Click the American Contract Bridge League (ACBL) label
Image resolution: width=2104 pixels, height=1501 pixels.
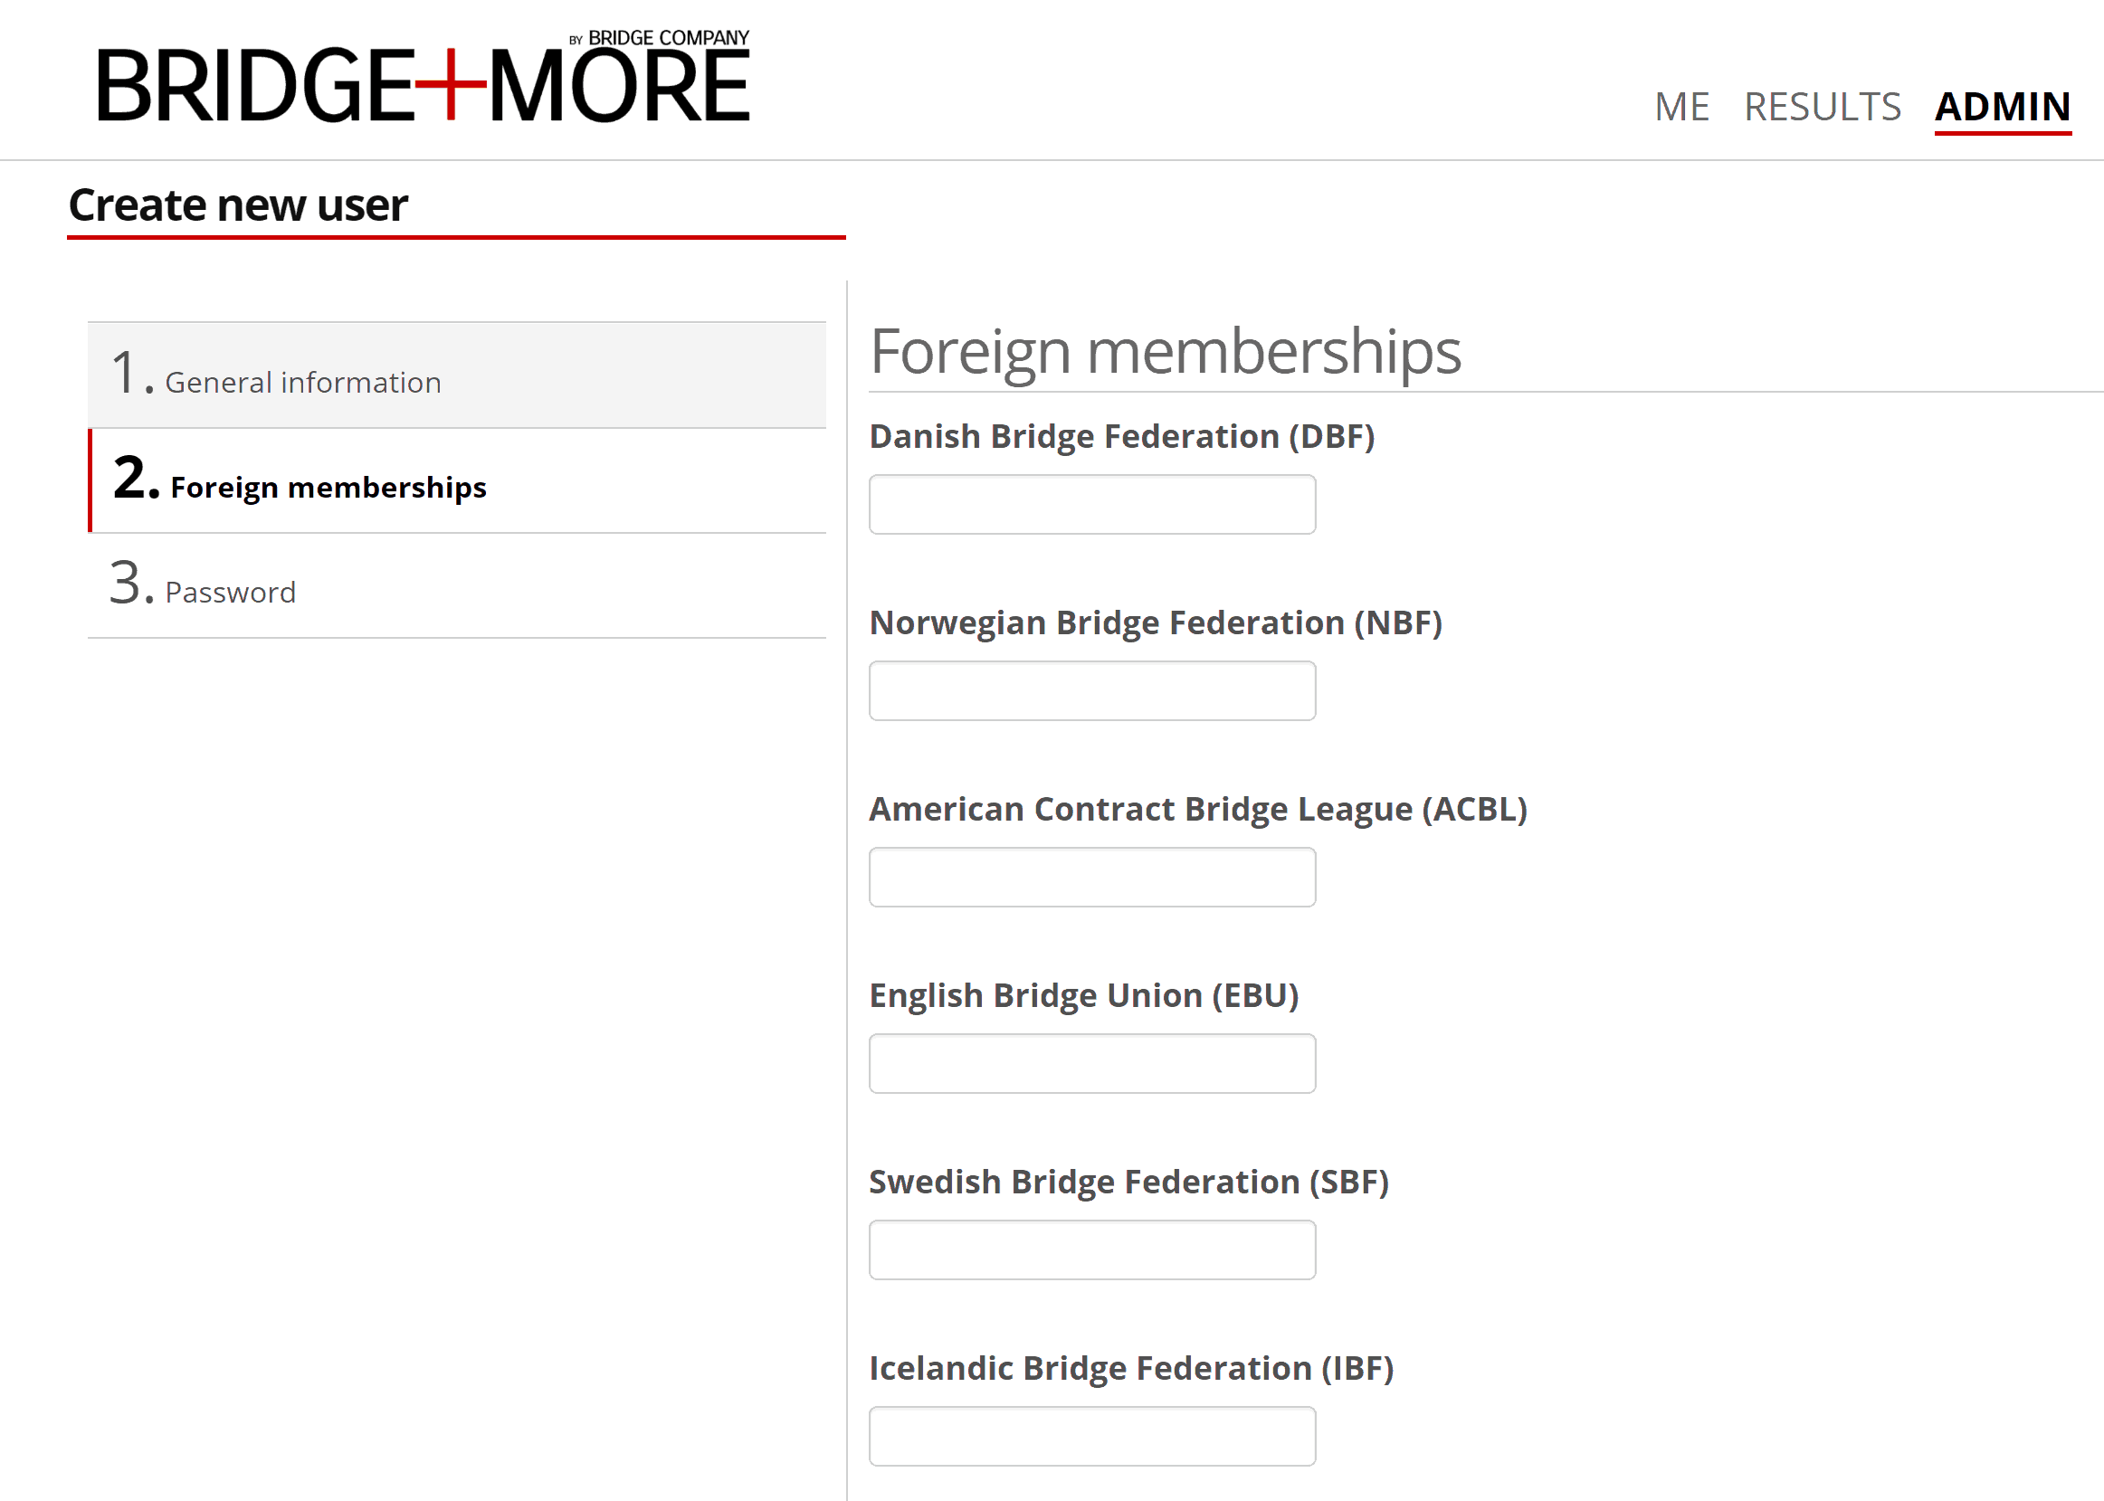click(x=1197, y=810)
